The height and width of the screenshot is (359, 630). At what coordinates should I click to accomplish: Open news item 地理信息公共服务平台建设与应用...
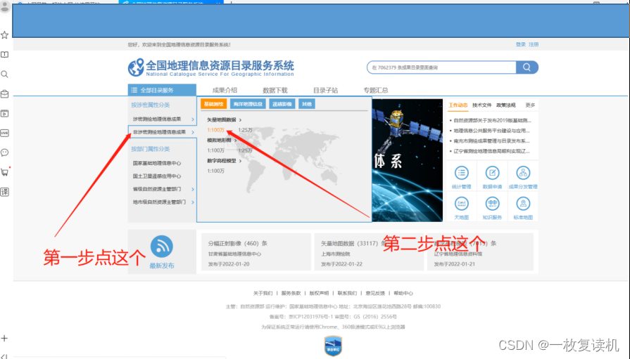tap(491, 131)
